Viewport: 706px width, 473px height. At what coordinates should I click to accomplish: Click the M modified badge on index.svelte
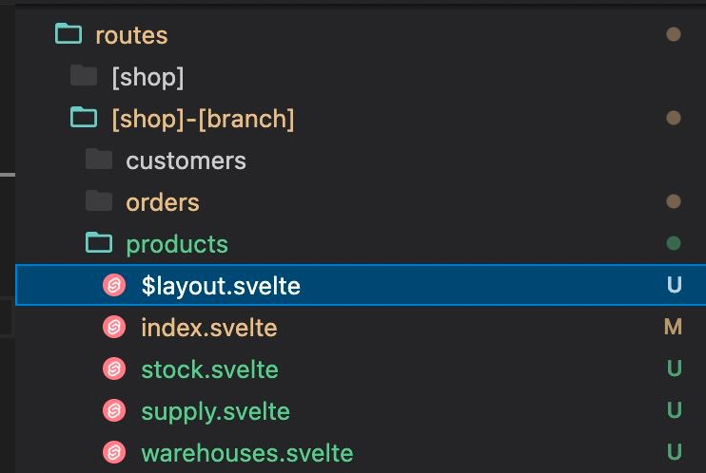click(673, 328)
